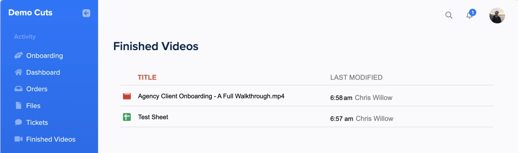Viewport: 518px width, 153px height.
Task: Open Agency Client Onboarding video file
Action: coord(211,96)
